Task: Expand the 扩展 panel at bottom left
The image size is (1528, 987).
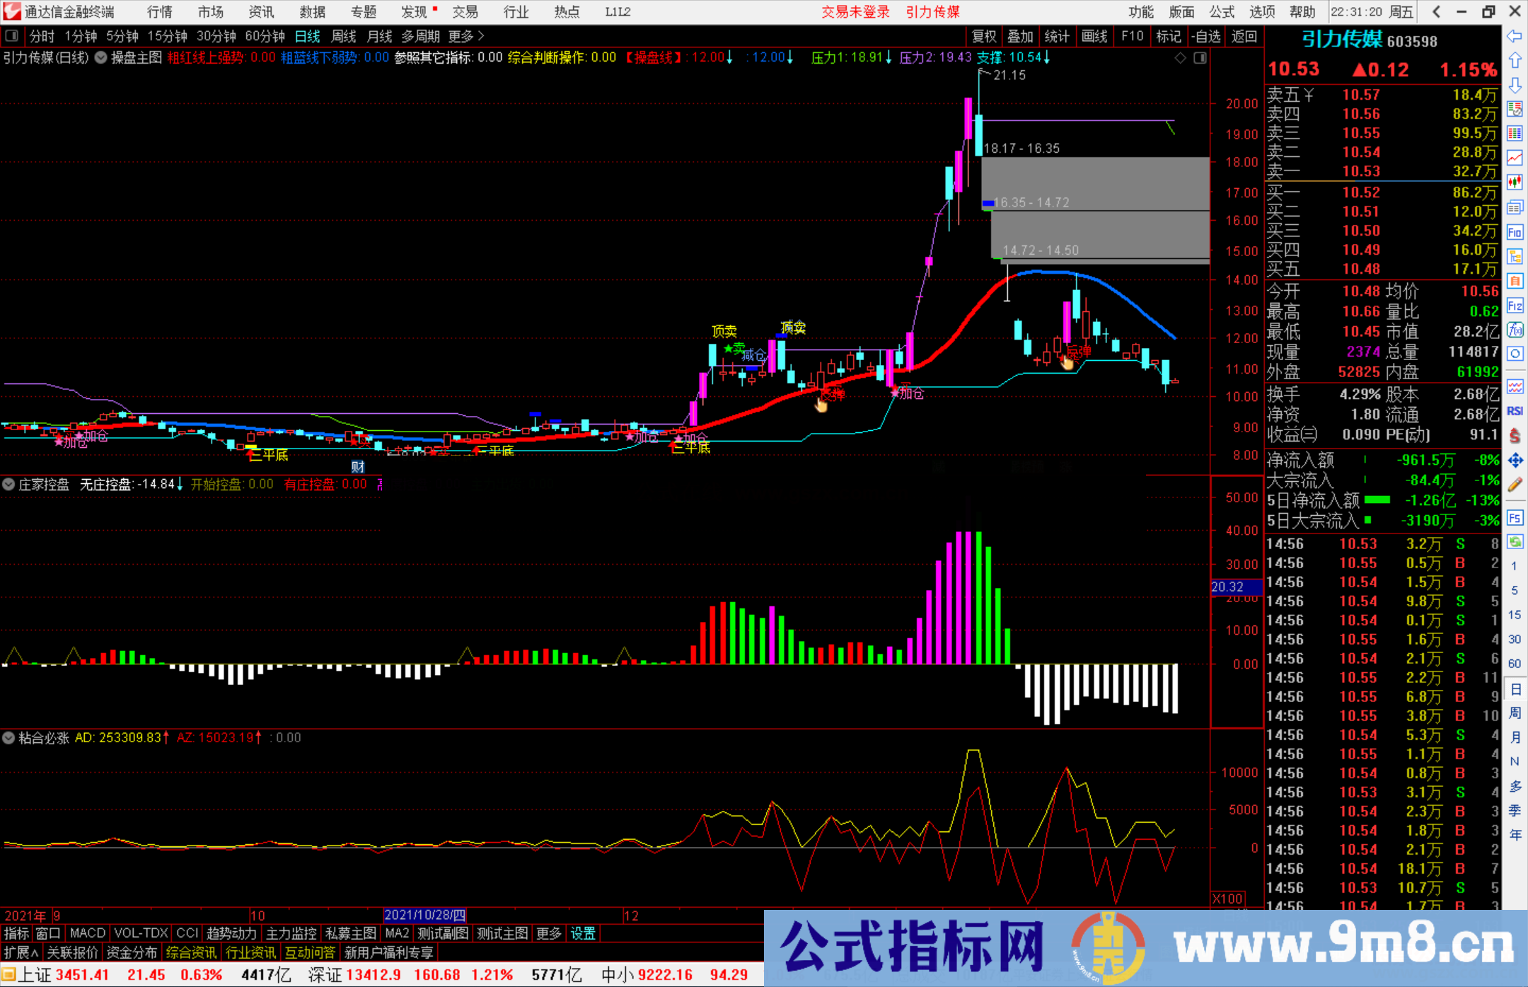Action: 20,952
